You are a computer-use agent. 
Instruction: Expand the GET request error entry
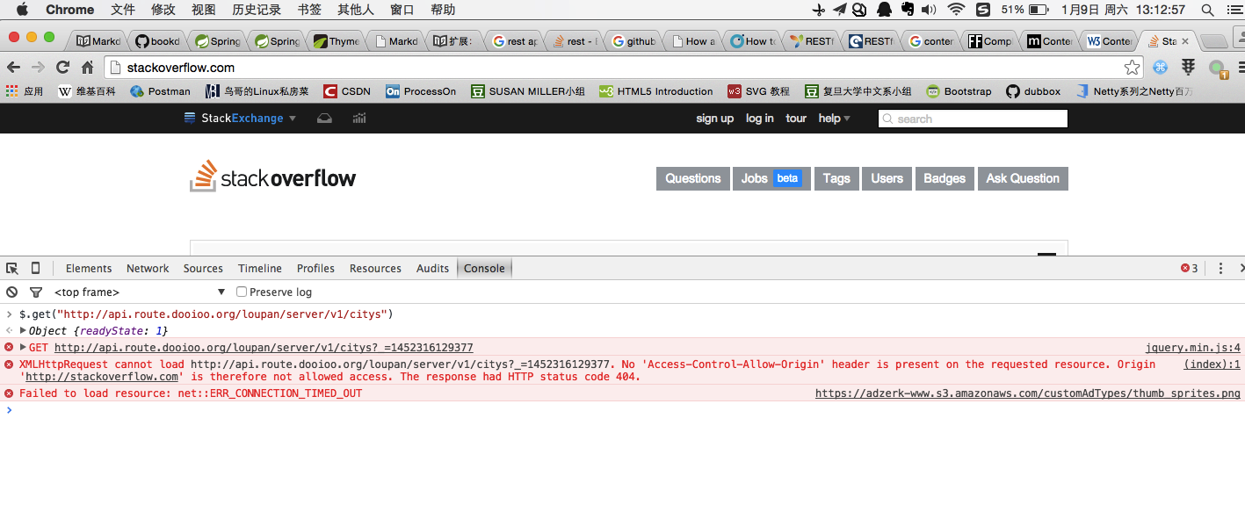[x=24, y=347]
